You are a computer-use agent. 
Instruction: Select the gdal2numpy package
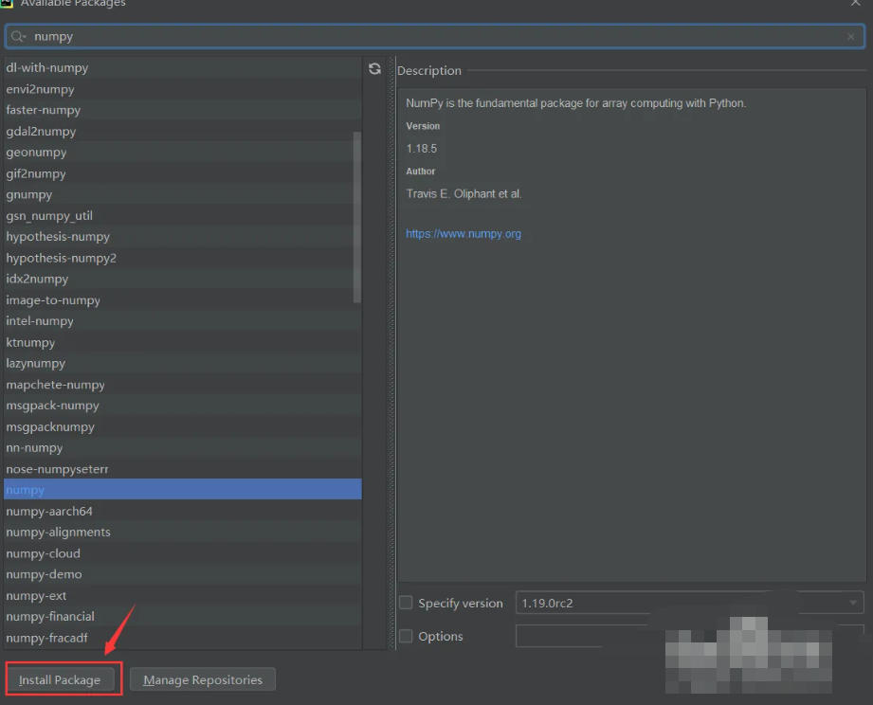click(x=41, y=131)
